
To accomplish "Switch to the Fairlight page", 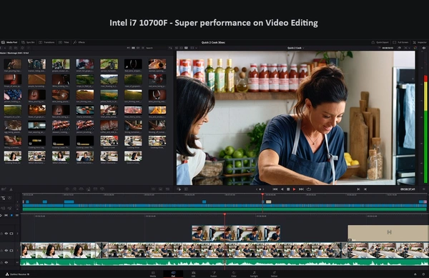I will 254,274.
